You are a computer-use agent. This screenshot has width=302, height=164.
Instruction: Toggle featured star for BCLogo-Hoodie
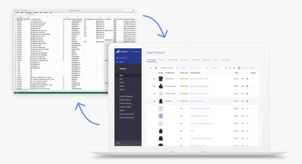pos(247,86)
